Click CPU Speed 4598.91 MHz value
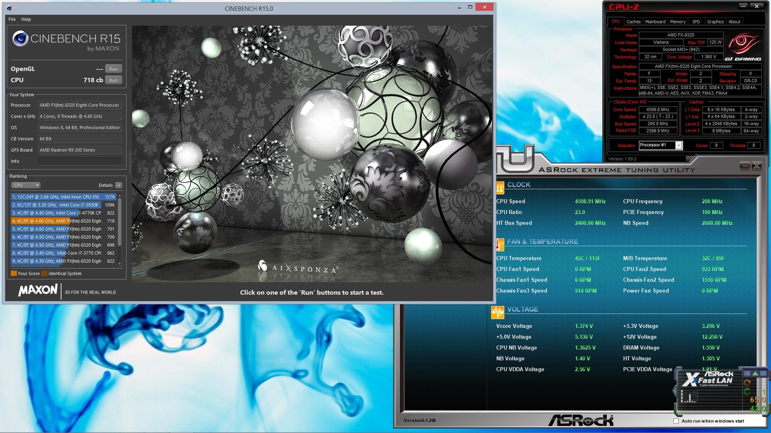The width and height of the screenshot is (771, 433). click(590, 201)
